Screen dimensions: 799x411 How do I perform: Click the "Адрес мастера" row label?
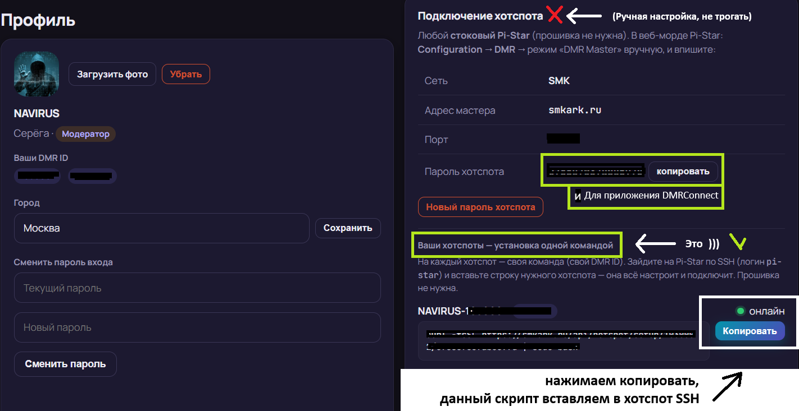tap(460, 110)
